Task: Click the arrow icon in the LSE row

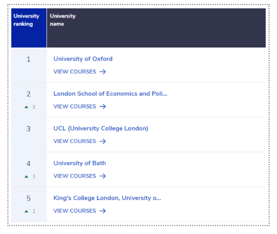Action: click(103, 107)
